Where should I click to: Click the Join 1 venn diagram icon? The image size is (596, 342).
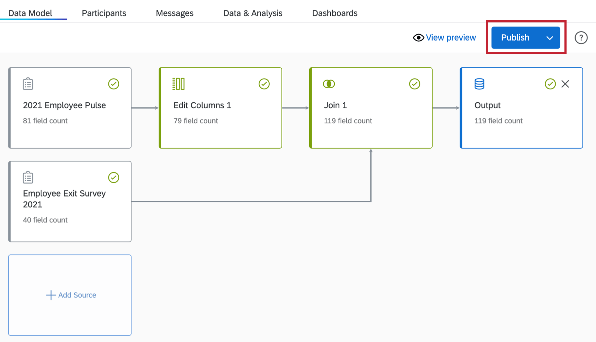pyautogui.click(x=329, y=84)
